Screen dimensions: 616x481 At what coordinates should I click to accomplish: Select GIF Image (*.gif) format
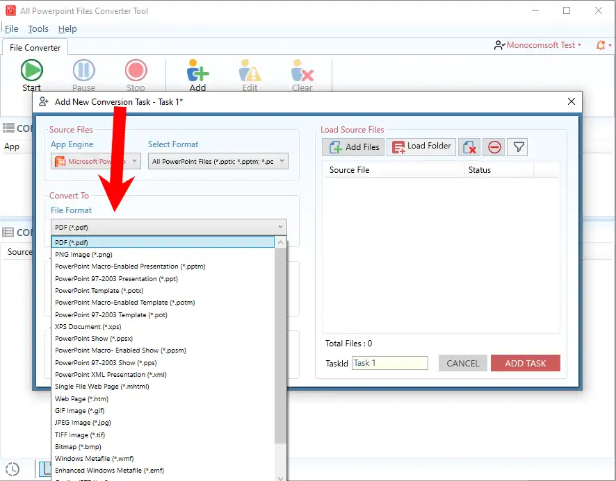click(163, 411)
